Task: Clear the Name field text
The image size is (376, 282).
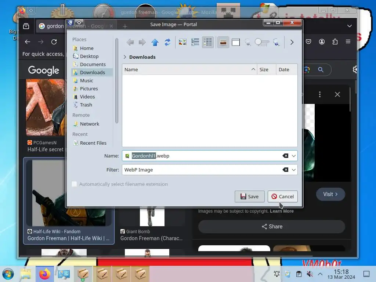Action: tap(285, 156)
